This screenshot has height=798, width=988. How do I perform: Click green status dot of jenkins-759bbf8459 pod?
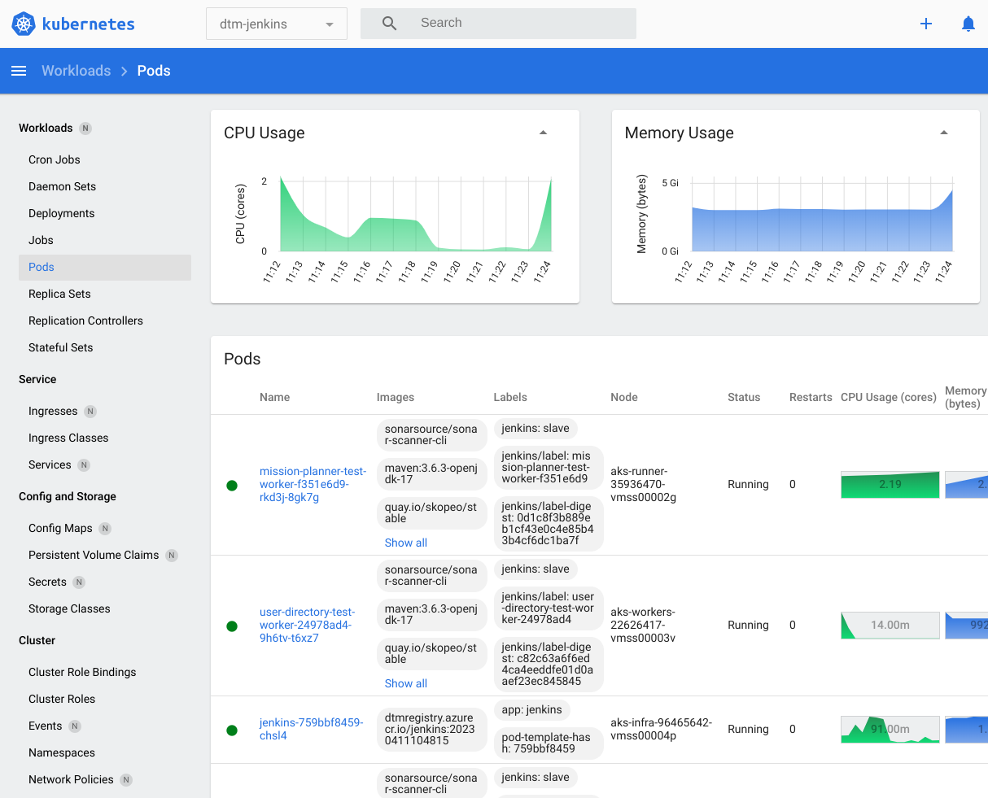232,730
